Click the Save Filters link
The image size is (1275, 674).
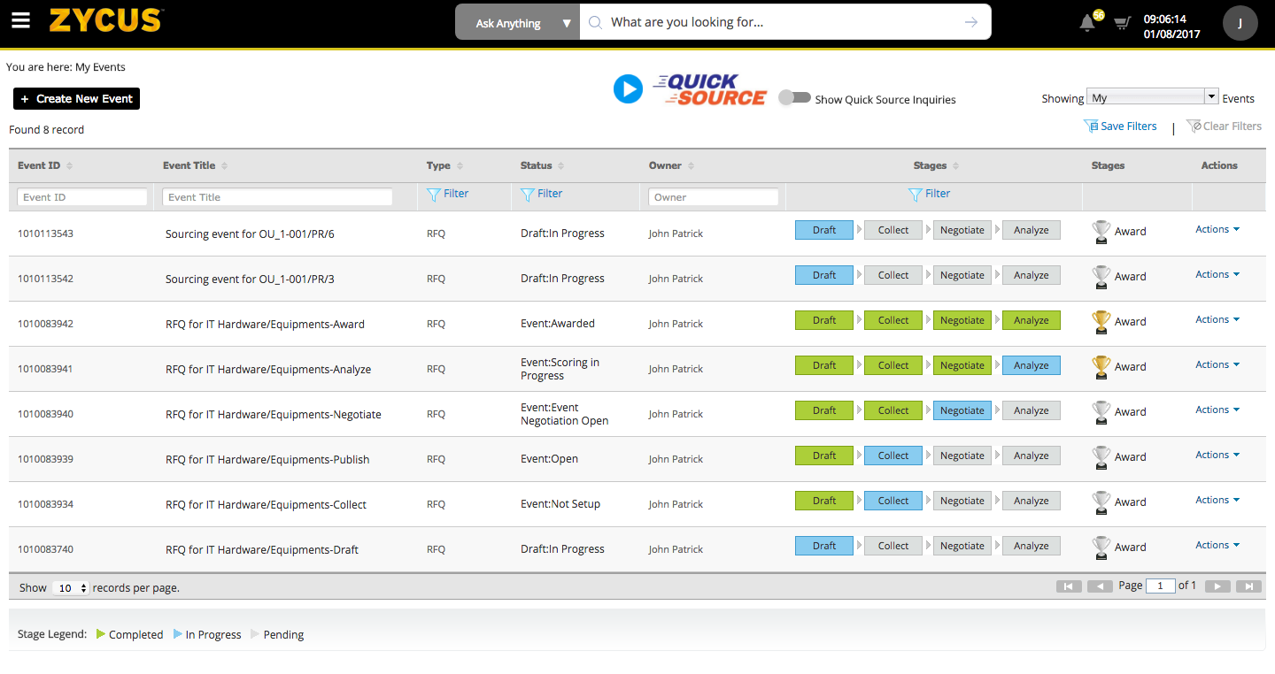coord(1121,126)
